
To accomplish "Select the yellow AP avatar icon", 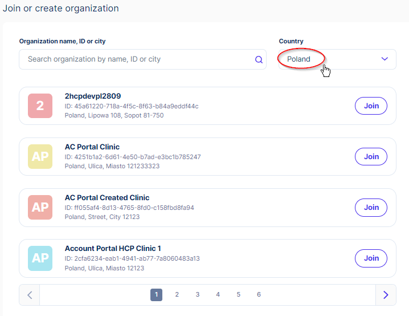I will pyautogui.click(x=40, y=156).
